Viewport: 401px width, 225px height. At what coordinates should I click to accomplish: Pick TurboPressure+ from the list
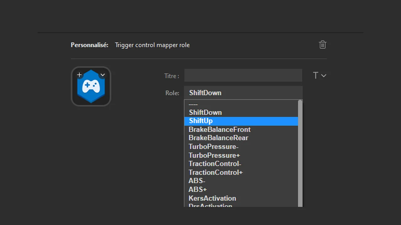[x=241, y=155]
